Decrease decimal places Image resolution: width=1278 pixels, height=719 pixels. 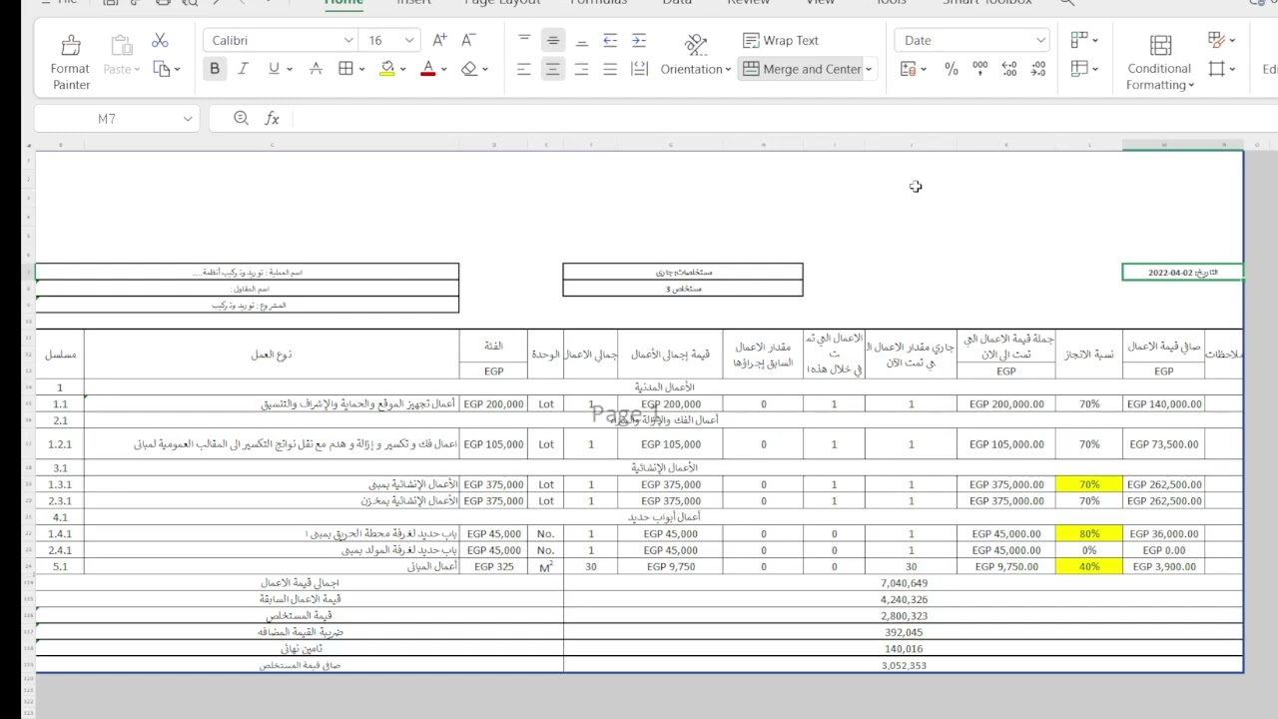click(x=1038, y=69)
